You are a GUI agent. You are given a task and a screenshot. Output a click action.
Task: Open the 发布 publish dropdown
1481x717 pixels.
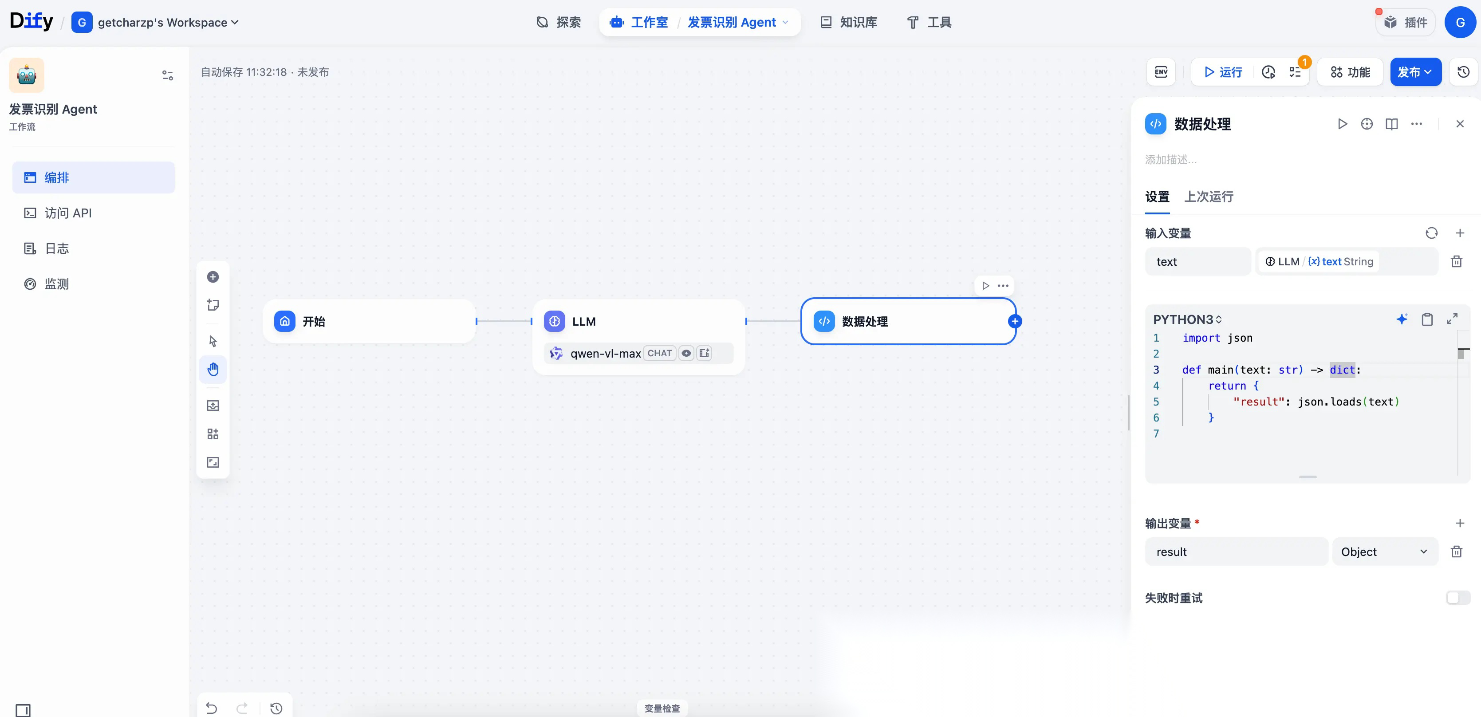coord(1415,72)
